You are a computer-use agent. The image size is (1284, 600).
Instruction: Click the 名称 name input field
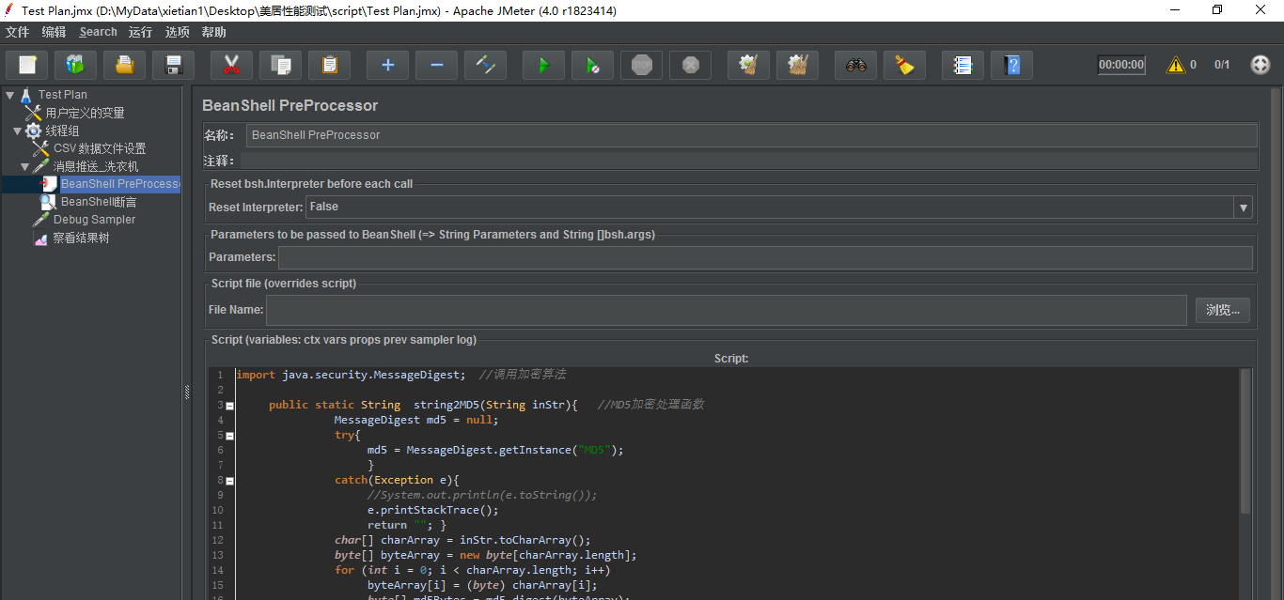click(x=751, y=135)
